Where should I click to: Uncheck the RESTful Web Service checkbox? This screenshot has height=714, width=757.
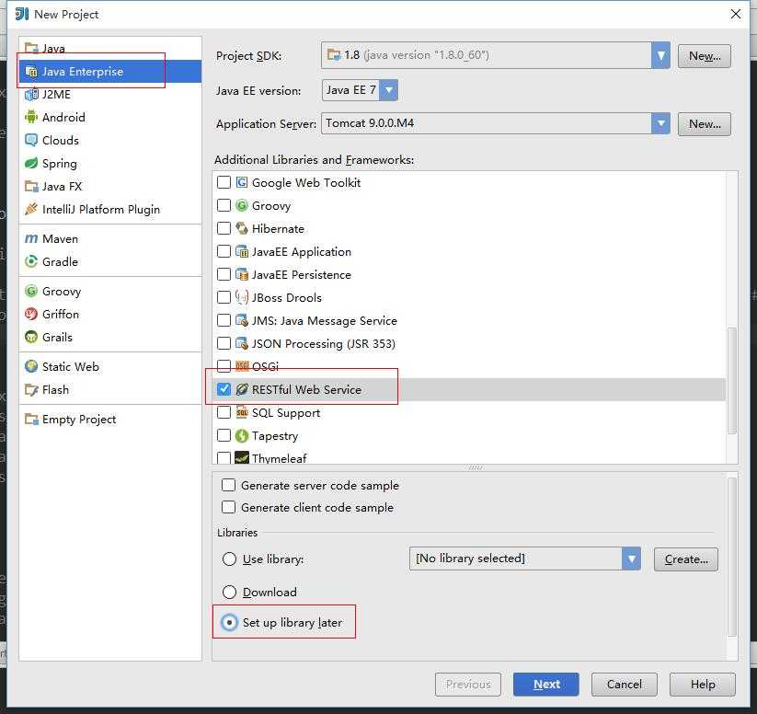[x=224, y=389]
